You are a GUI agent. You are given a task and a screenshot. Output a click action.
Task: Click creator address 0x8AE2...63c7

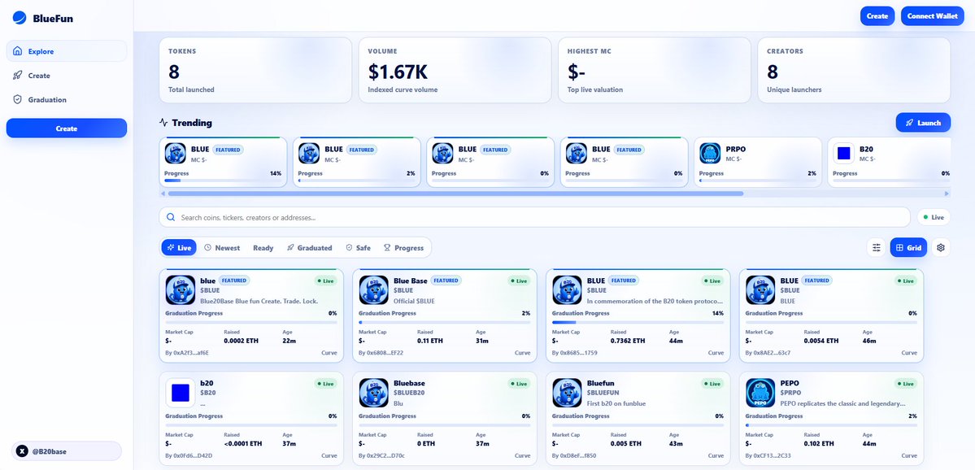point(768,353)
